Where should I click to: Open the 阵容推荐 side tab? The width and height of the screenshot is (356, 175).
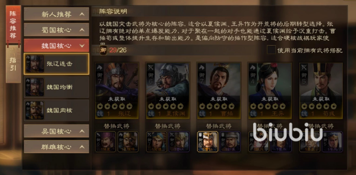(x=13, y=25)
